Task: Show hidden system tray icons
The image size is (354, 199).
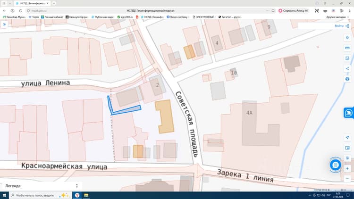Action: pyautogui.click(x=310, y=195)
